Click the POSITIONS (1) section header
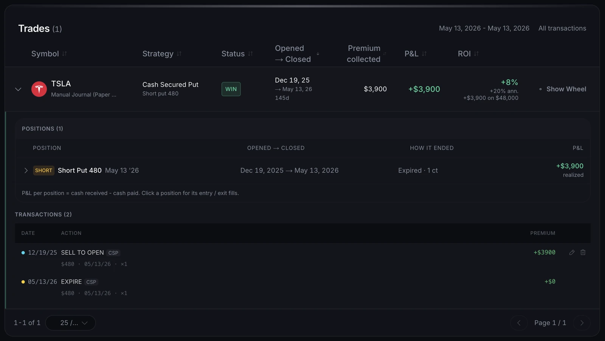605x341 pixels. pos(42,129)
